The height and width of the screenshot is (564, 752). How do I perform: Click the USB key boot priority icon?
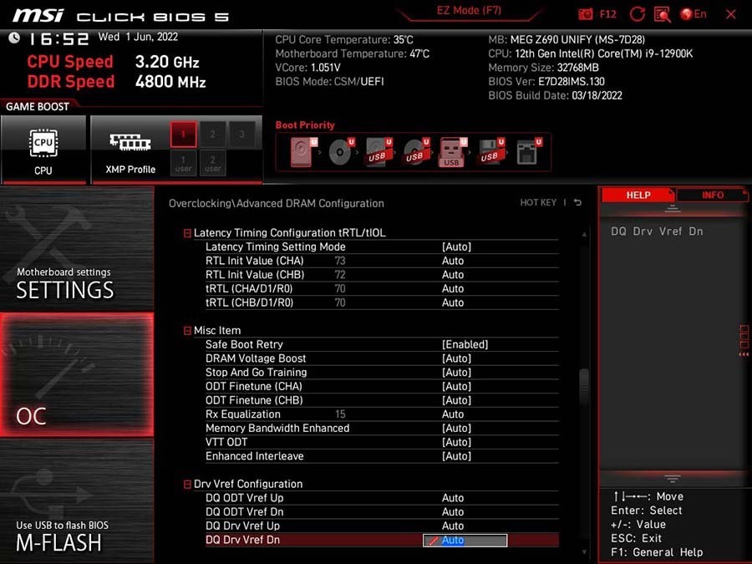click(452, 152)
